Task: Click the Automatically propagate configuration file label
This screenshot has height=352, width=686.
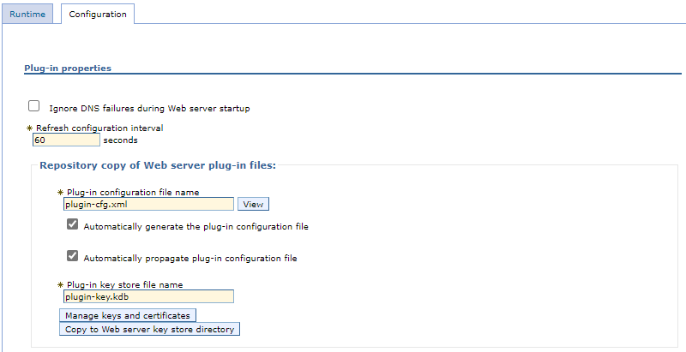Action: 190,258
